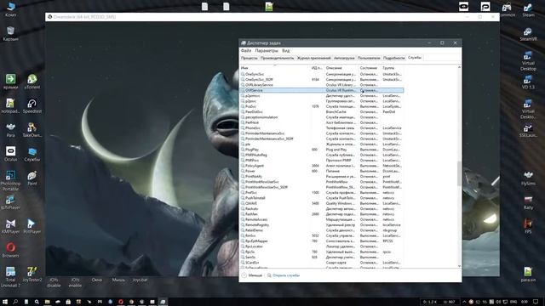545x306 pixels.
Task: Open the Параметры menu in Task Manager
Action: pyautogui.click(x=267, y=51)
